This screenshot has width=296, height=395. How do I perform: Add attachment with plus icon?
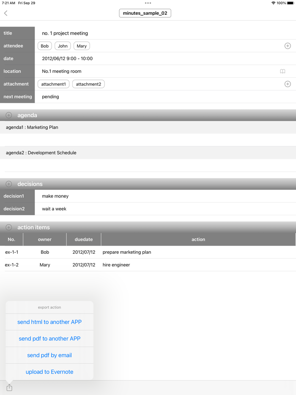pos(288,84)
